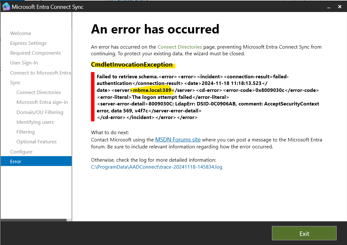
Task: Click the CmdletInvocationException heading
Action: [132, 64]
